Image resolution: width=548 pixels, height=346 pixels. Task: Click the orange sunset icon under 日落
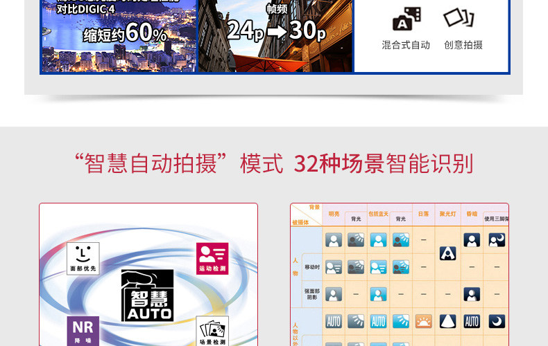(424, 321)
